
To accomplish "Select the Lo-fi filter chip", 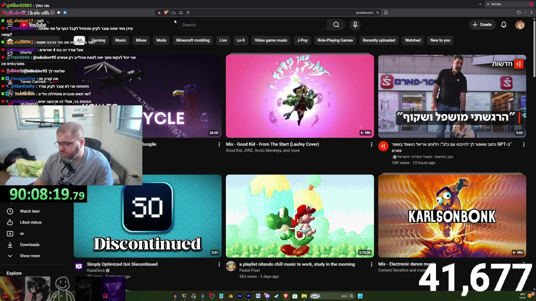I will tap(241, 40).
